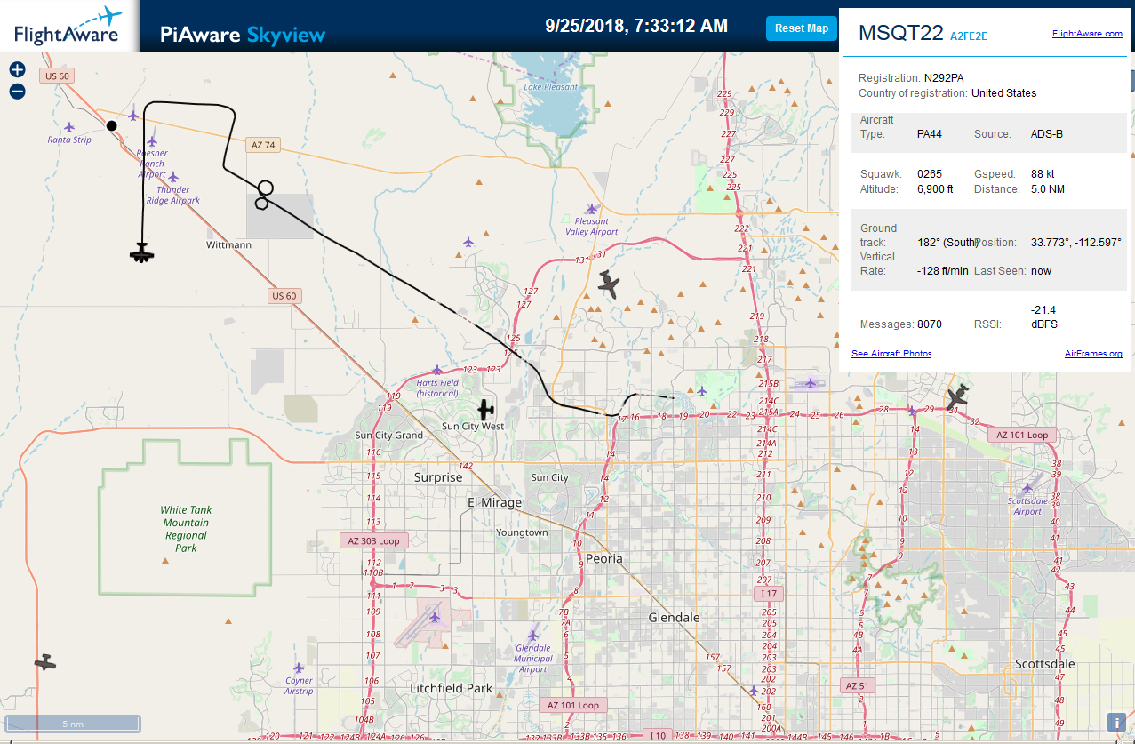Screen dimensions: 1135x744
Task: Click the black track-start dot near Ranta Strip
Action: pos(111,125)
